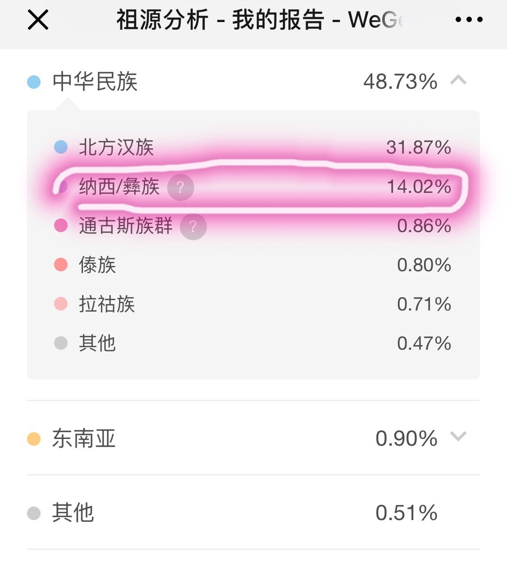The image size is (507, 562).
Task: Click the light pink dot beside 拉祜族
Action: pos(61,304)
